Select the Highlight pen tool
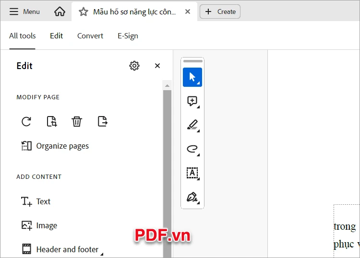Screen dimensions: 360x258 [x=192, y=125]
